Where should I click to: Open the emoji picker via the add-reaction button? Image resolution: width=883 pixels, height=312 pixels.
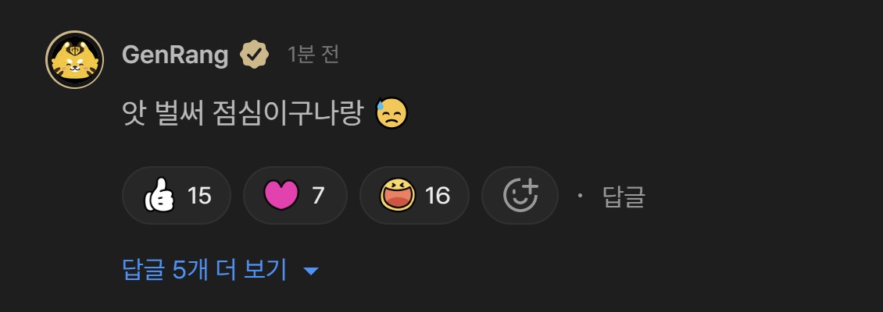(x=520, y=195)
